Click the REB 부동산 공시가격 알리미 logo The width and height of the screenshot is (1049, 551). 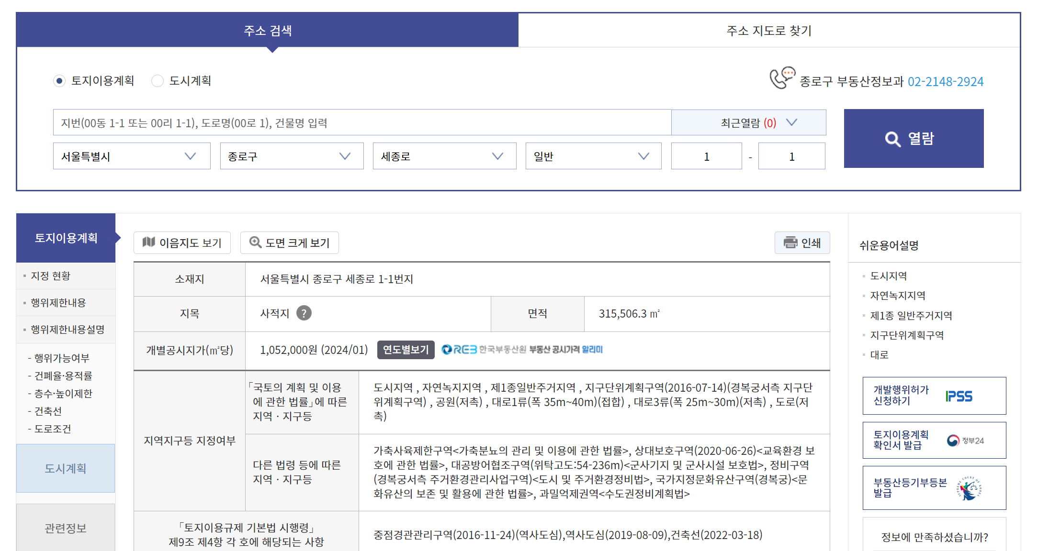point(522,350)
